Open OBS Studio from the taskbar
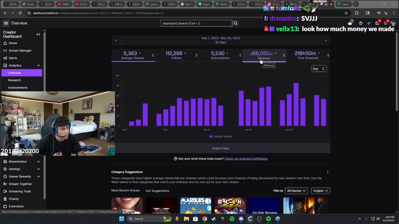This screenshot has width=399, height=224. click(259, 219)
